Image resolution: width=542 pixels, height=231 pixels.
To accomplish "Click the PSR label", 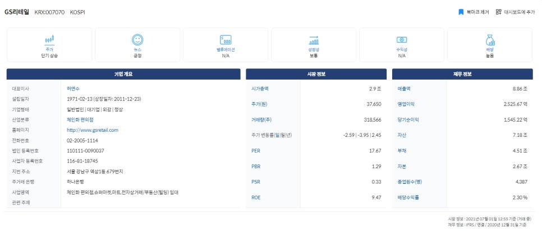I will tap(255, 182).
